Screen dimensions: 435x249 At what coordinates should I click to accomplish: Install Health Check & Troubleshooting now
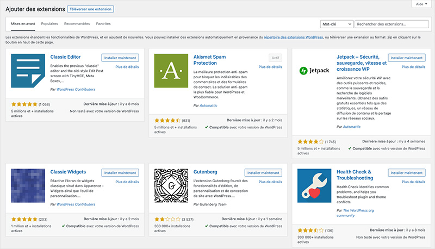pos(406,172)
